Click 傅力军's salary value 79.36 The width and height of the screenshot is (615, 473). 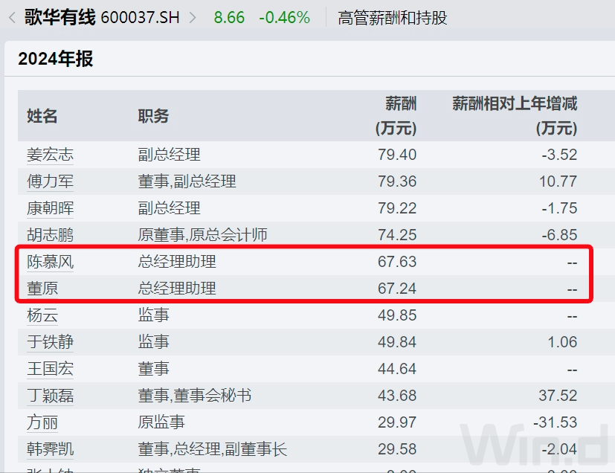coord(397,181)
